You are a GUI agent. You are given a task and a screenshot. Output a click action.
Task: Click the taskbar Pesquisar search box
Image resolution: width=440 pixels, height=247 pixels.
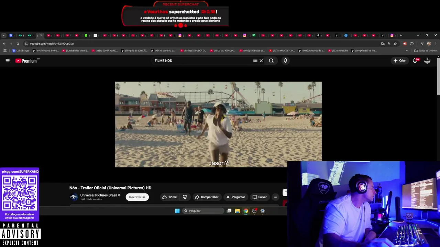203,211
